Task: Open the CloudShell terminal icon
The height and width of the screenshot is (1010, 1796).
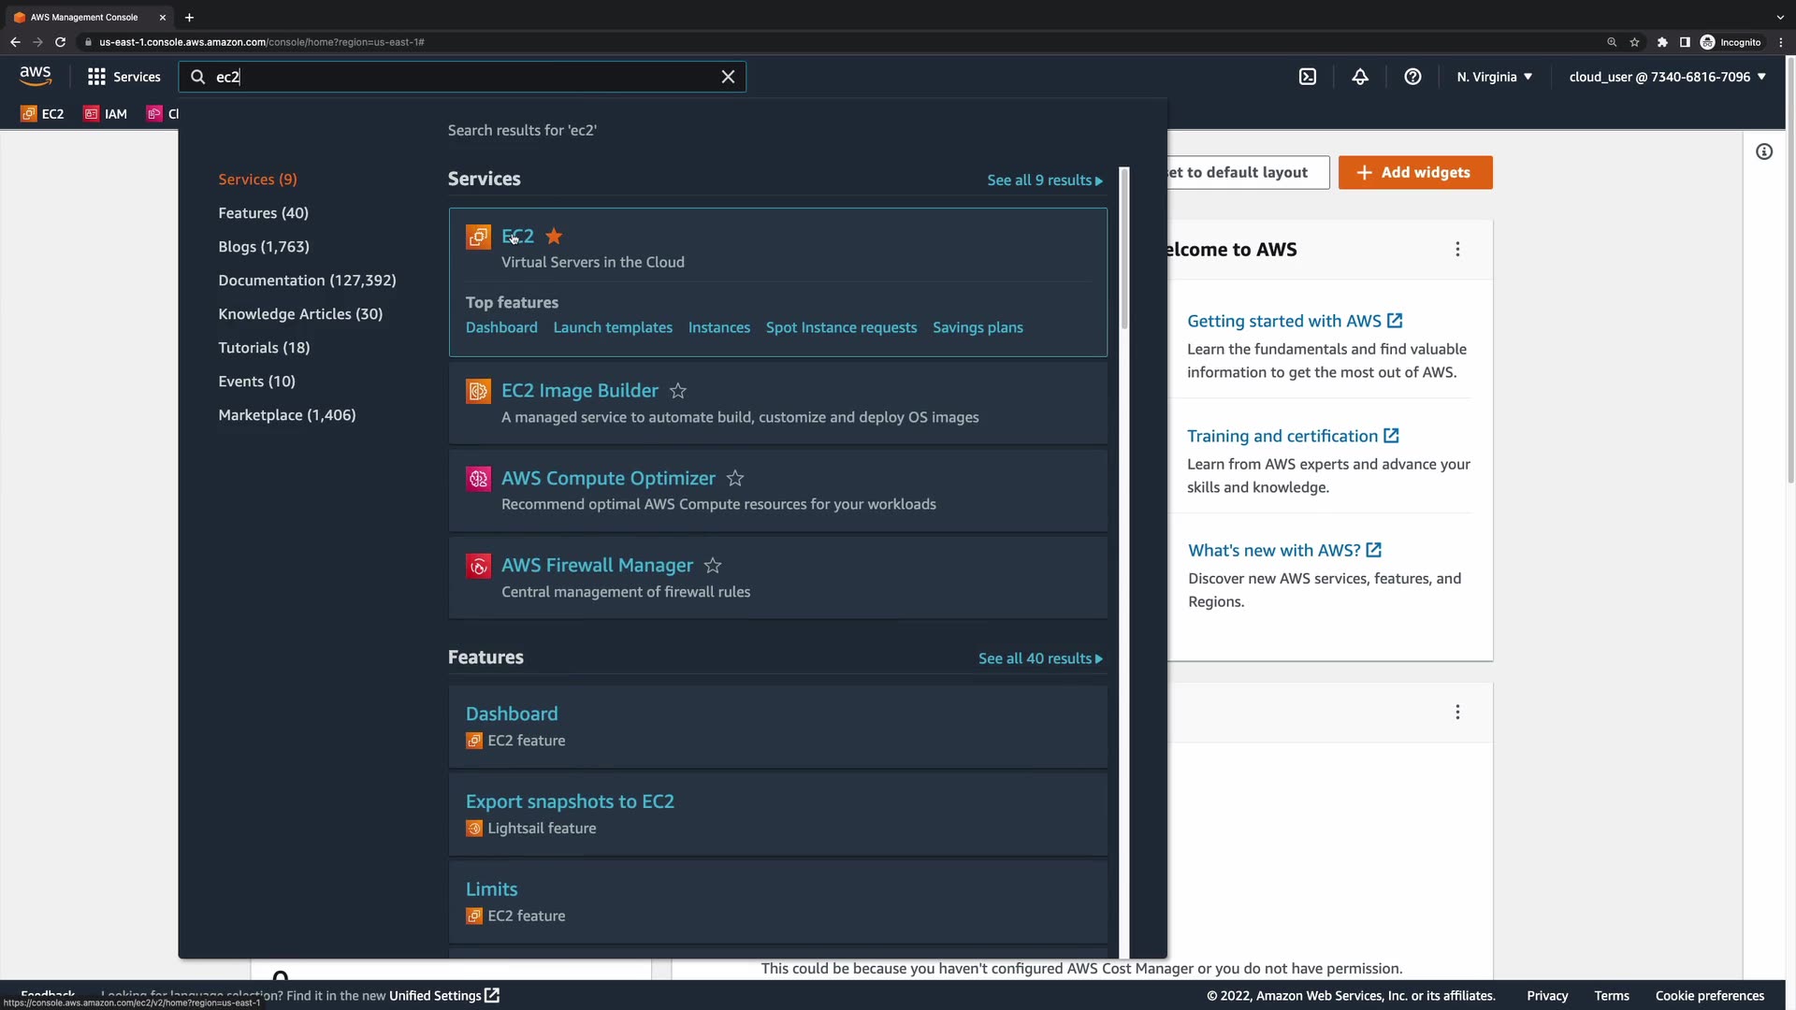Action: (1307, 77)
